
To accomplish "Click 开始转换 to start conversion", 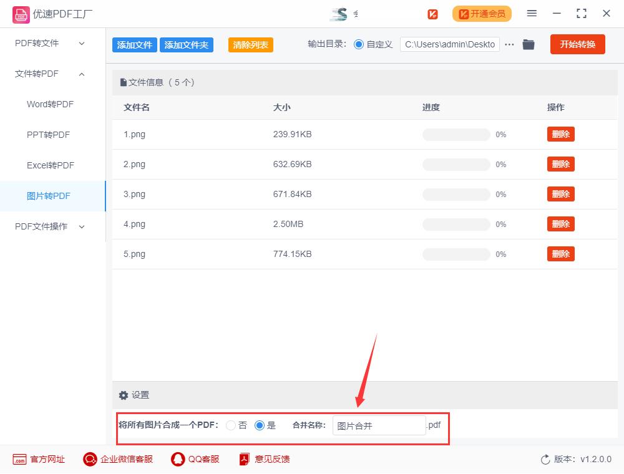I will point(577,44).
